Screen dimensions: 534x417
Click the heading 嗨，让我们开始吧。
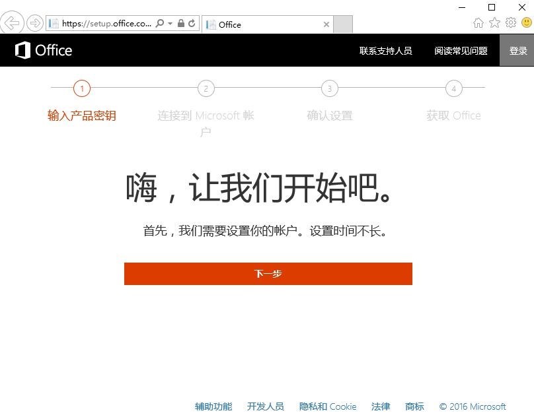click(x=259, y=188)
